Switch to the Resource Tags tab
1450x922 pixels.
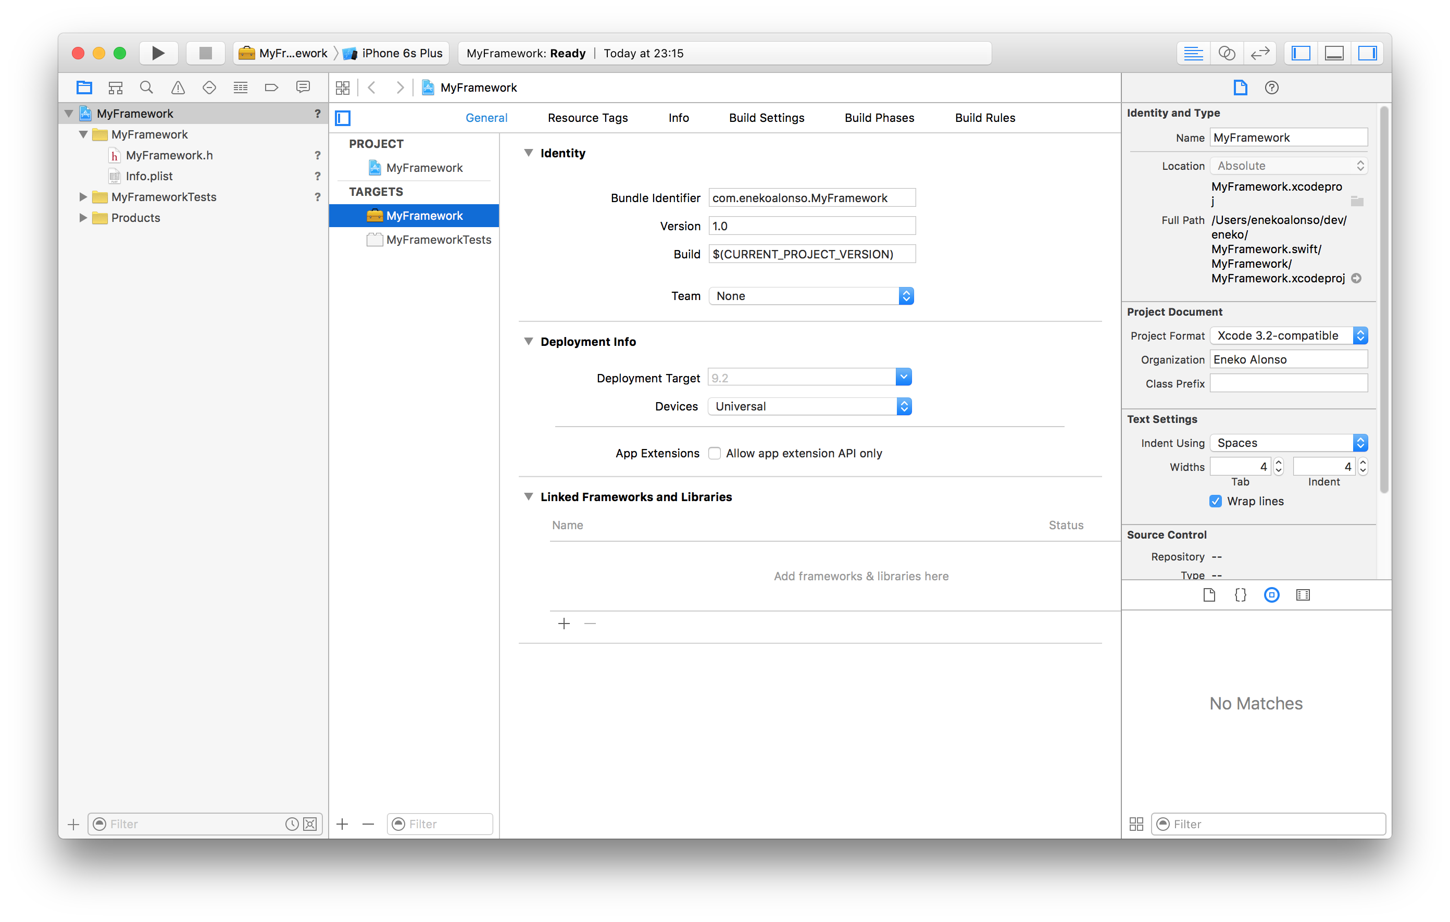pos(587,118)
